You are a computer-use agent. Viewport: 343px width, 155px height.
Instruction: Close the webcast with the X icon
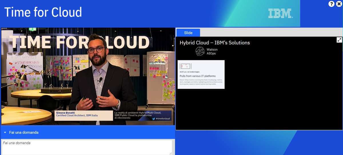click(x=339, y=4)
